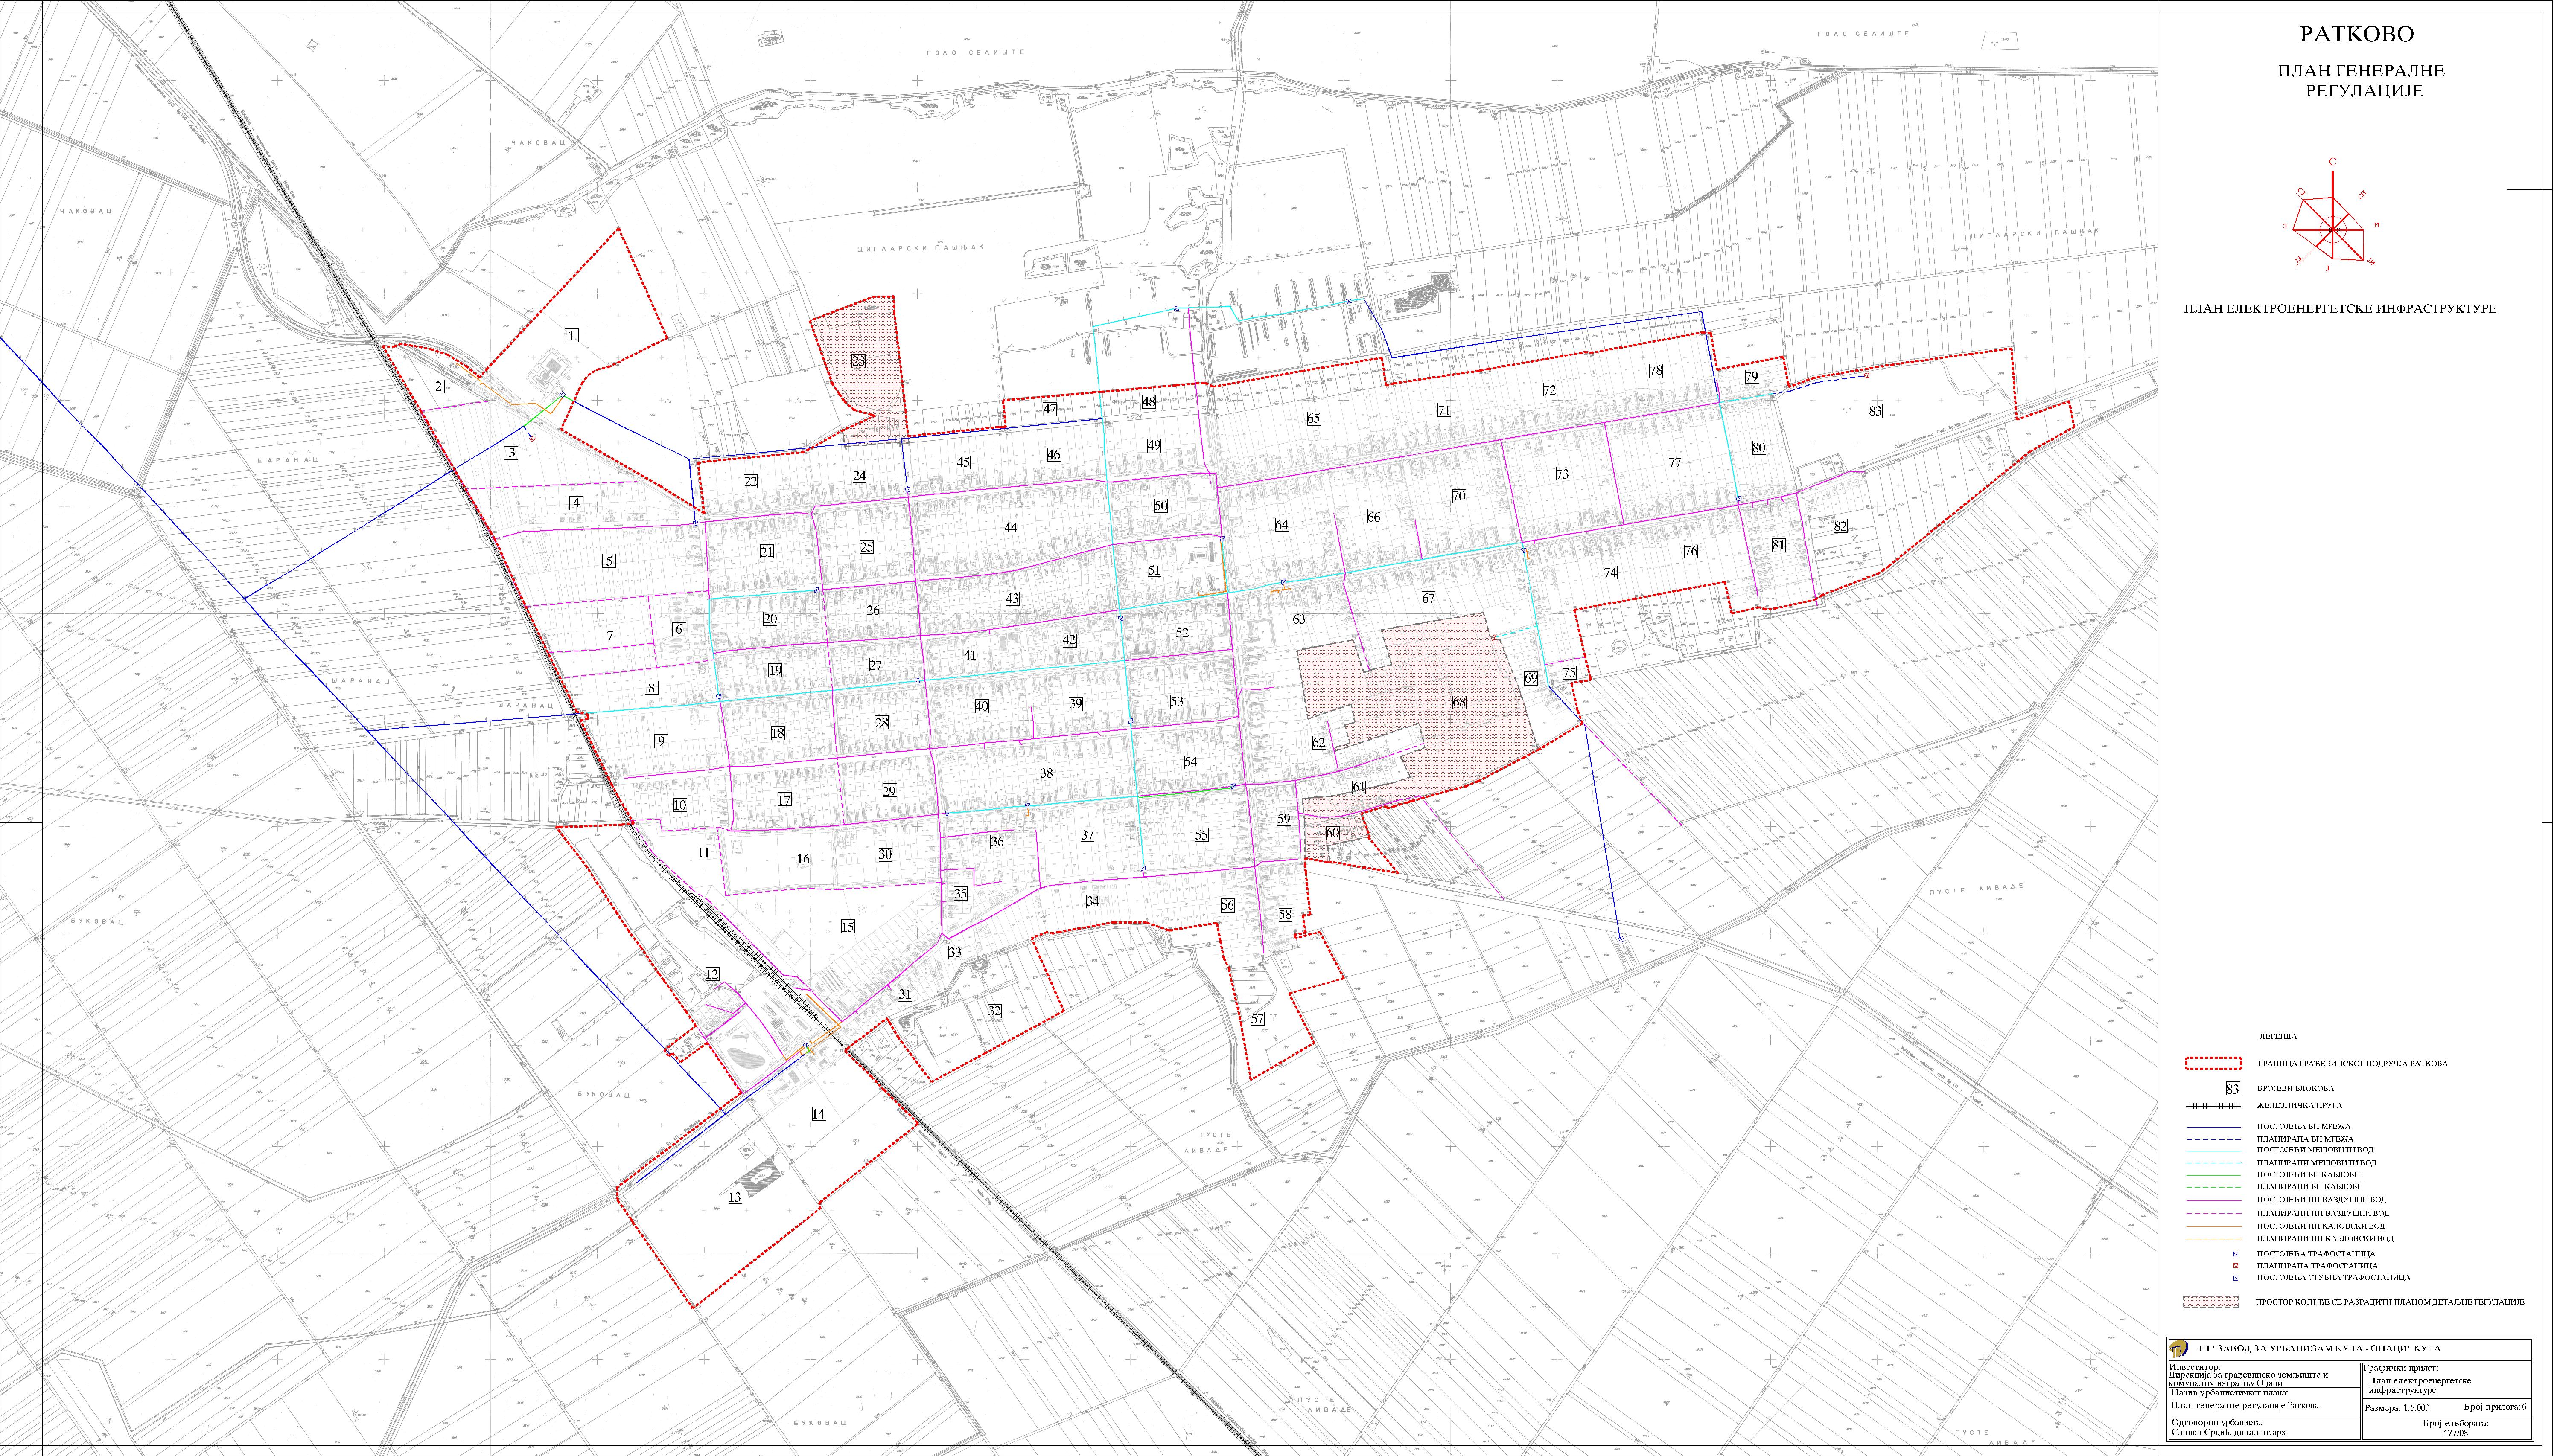The height and width of the screenshot is (1456, 2554).
Task: Click block number 9 on the map
Action: [x=660, y=741]
